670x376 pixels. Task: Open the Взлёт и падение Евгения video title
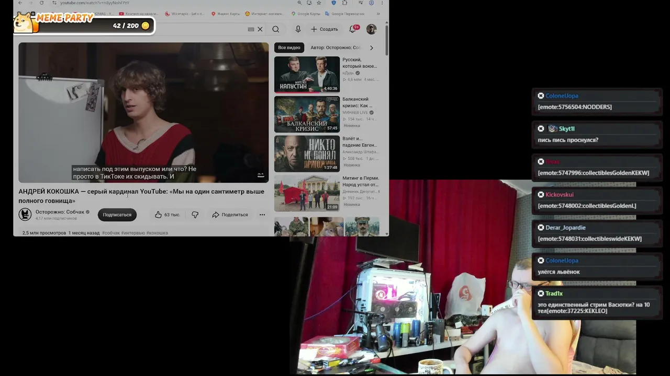pos(360,142)
